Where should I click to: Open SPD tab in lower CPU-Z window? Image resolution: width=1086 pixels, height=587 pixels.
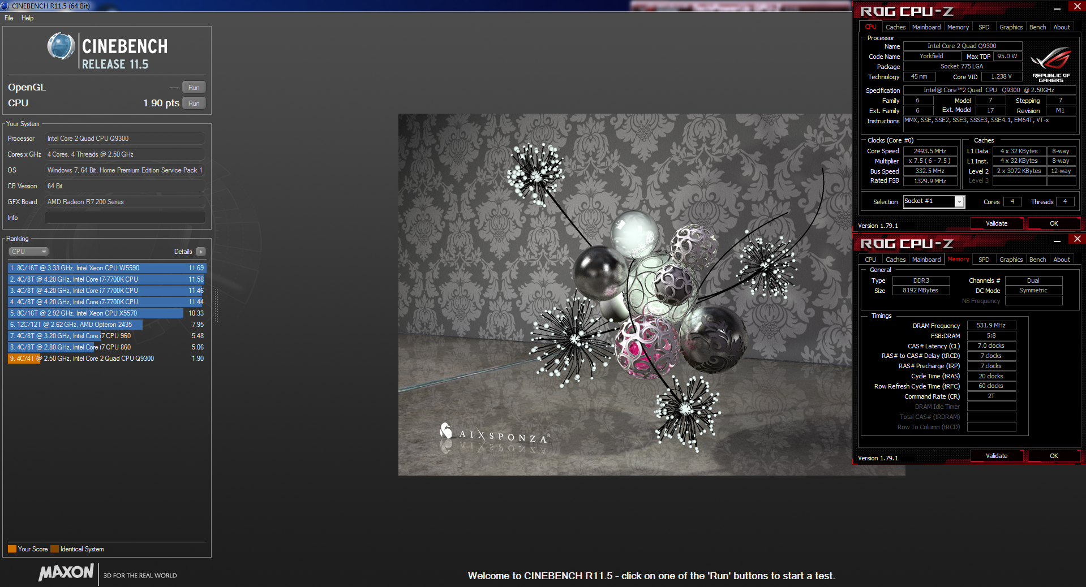(x=984, y=260)
